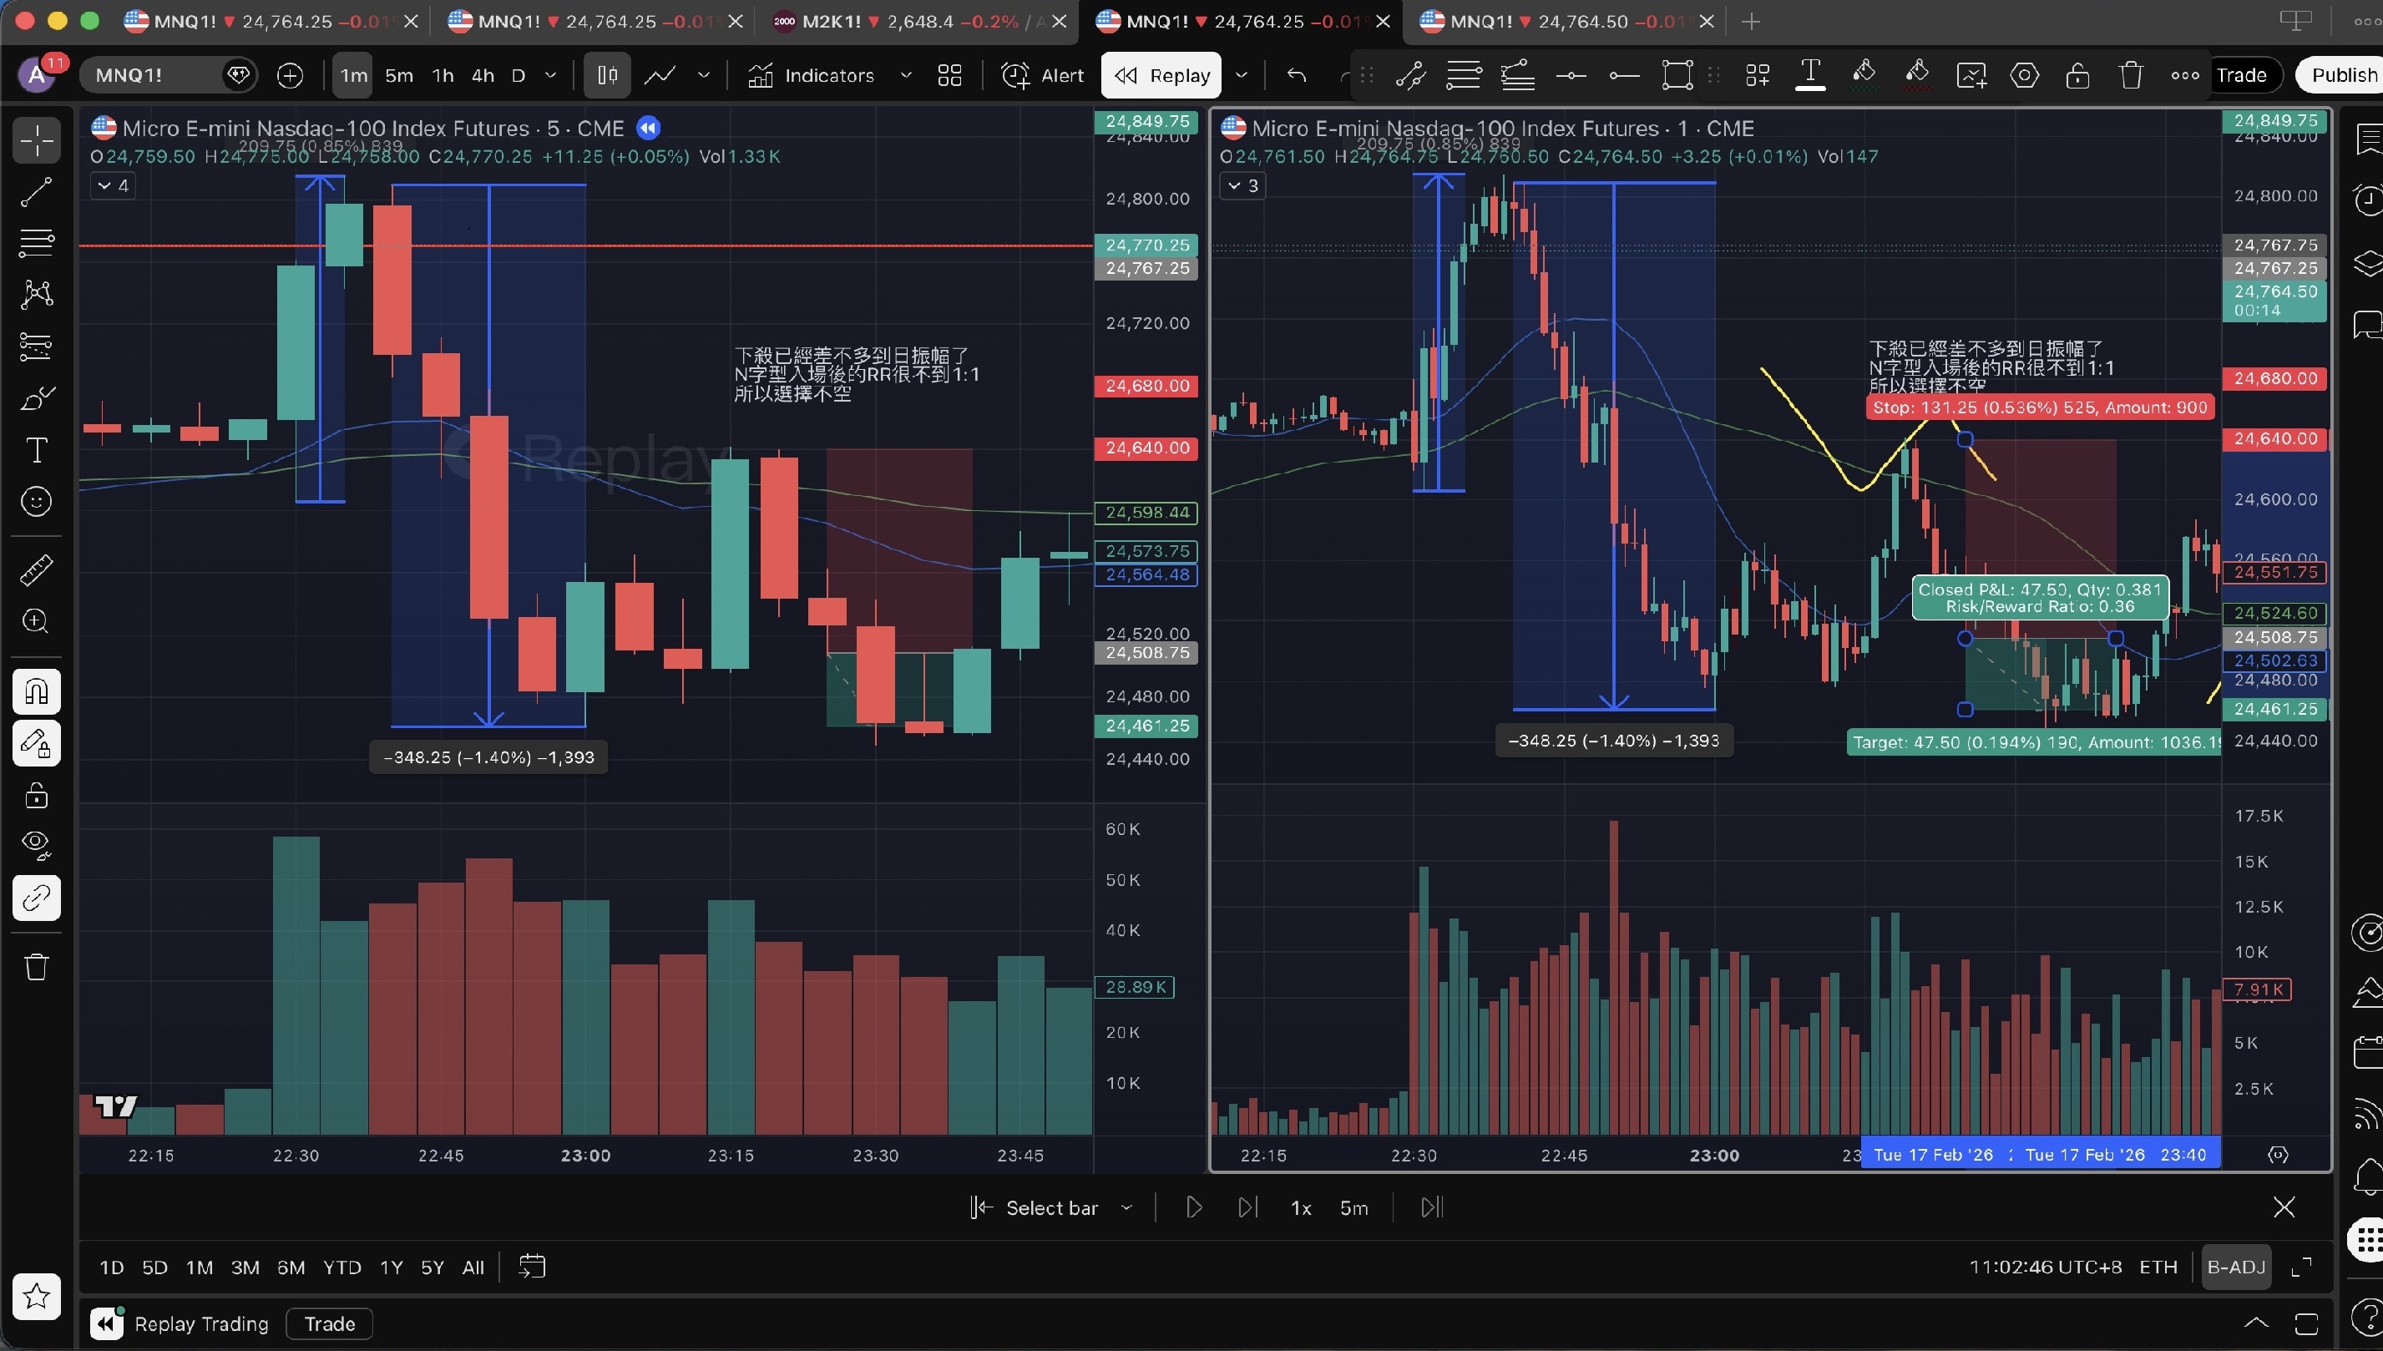2383x1351 pixels.
Task: Toggle hide all drawings eye icon
Action: tap(36, 843)
